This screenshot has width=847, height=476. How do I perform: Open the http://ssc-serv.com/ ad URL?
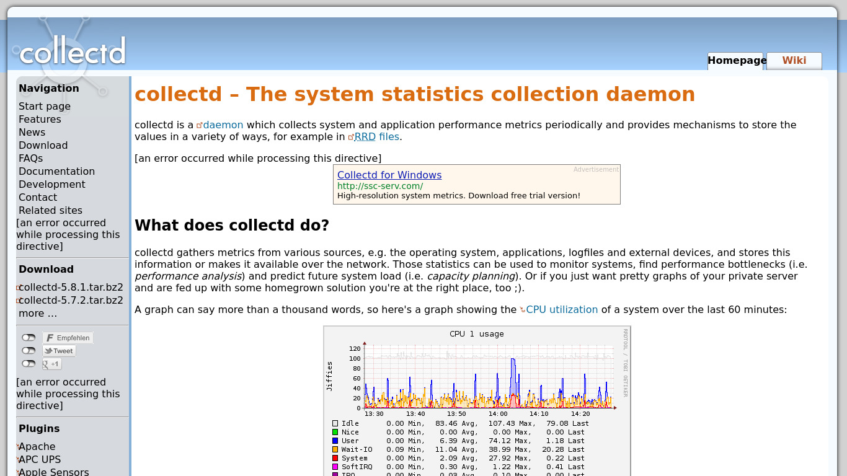pos(380,186)
